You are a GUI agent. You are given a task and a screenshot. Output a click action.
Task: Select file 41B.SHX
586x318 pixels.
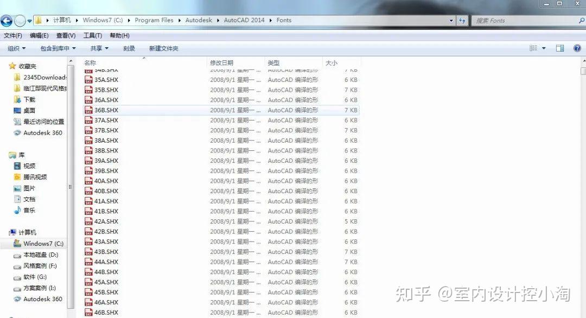point(106,211)
